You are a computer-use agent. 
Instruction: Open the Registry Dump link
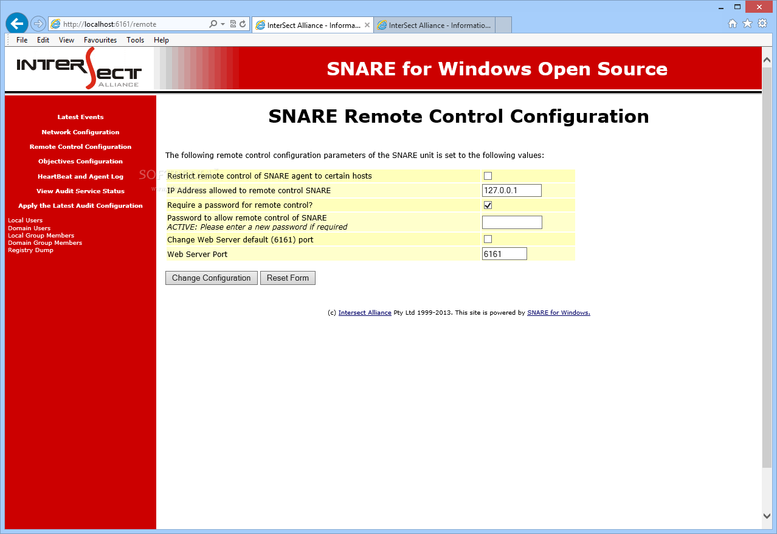pos(30,250)
